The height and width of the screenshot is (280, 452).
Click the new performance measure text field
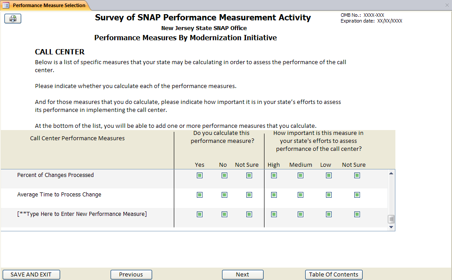82,214
